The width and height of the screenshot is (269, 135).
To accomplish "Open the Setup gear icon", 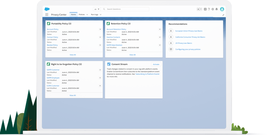I will [213, 9].
